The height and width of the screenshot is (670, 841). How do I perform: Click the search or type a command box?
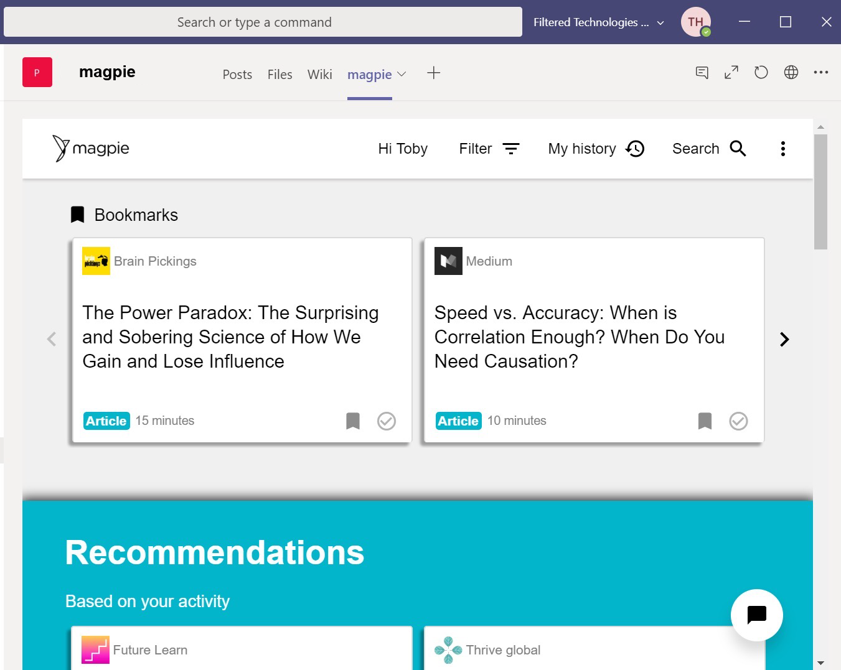click(x=263, y=22)
